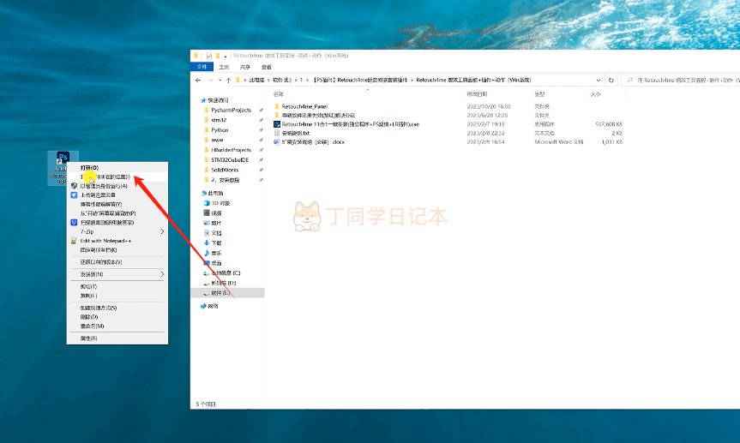This screenshot has width=740, height=443.
Task: Choose 剪切(T) from the context menu
Action: 88,286
